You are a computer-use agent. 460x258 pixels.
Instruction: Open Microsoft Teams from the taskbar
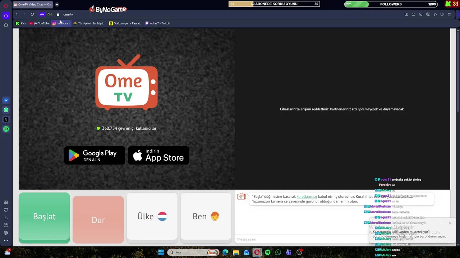pos(289,252)
